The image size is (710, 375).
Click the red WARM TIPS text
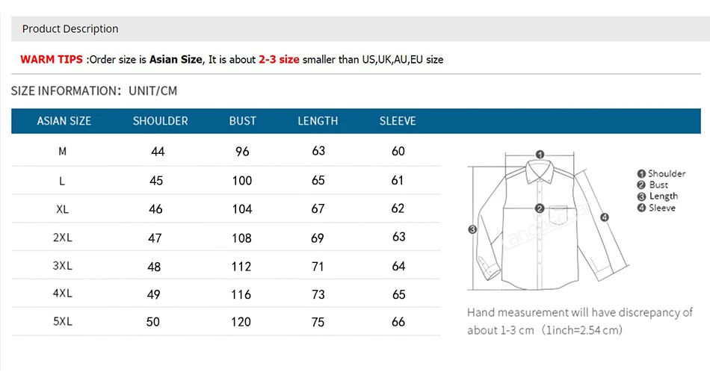pyautogui.click(x=52, y=60)
